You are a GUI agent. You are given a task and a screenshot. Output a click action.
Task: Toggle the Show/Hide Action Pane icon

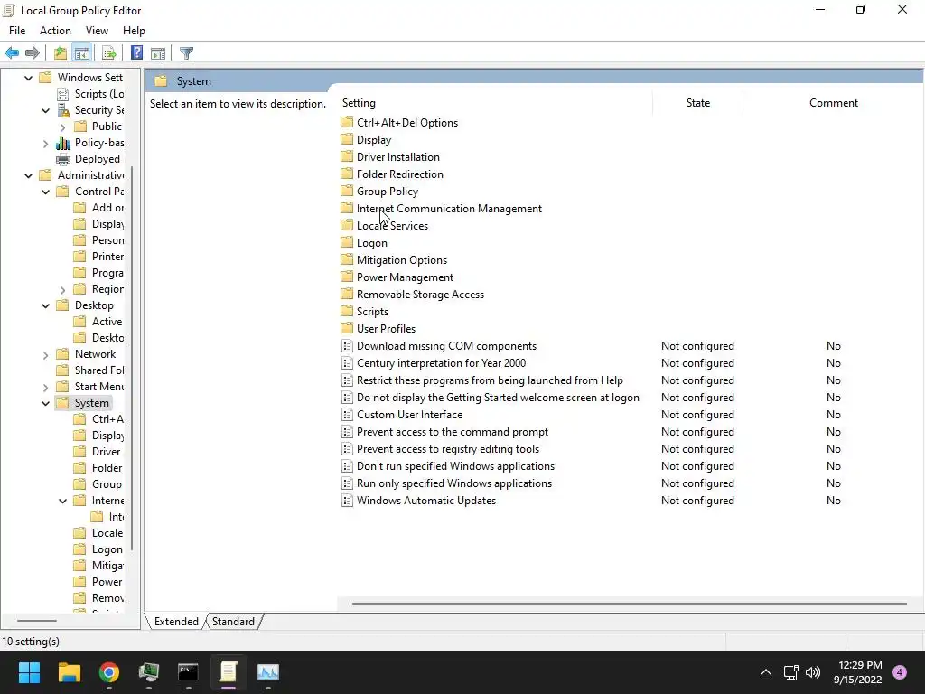pyautogui.click(x=158, y=53)
